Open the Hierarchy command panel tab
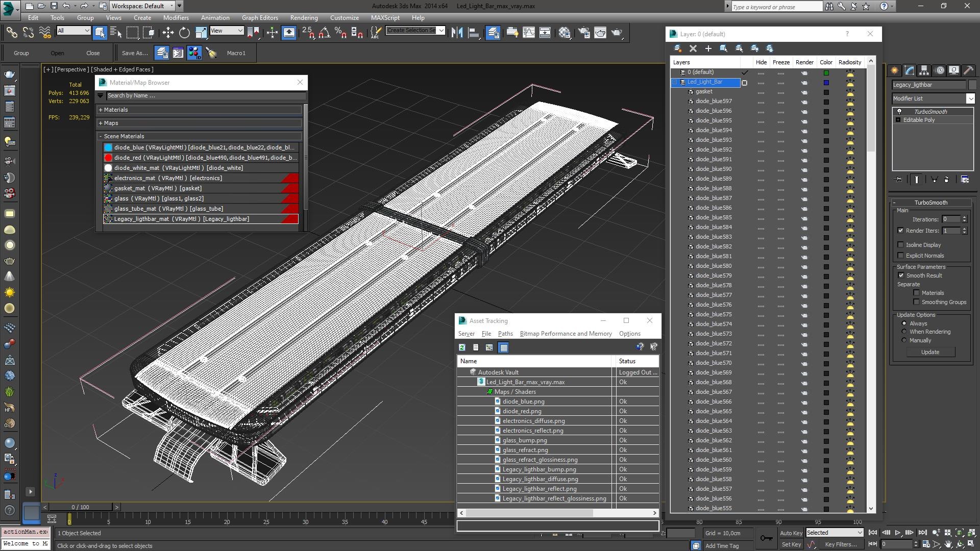Image resolution: width=980 pixels, height=551 pixels. [x=924, y=70]
